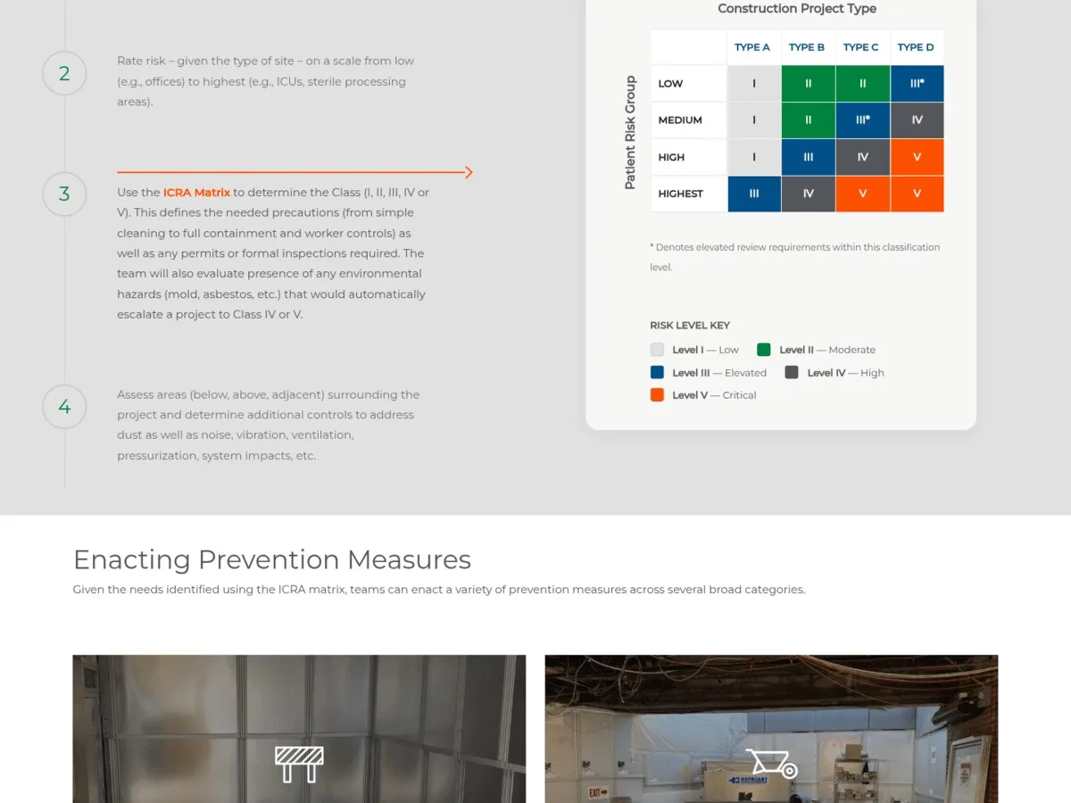Open the left containment-wall photo card

click(x=299, y=729)
